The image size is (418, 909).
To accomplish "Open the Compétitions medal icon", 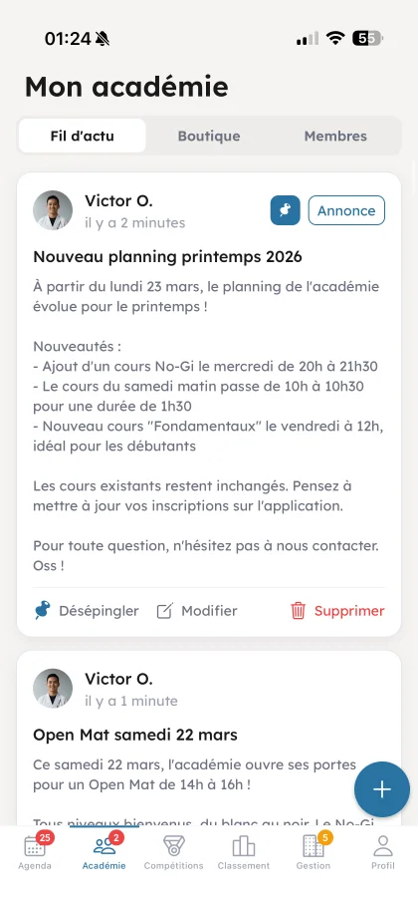I will click(174, 846).
